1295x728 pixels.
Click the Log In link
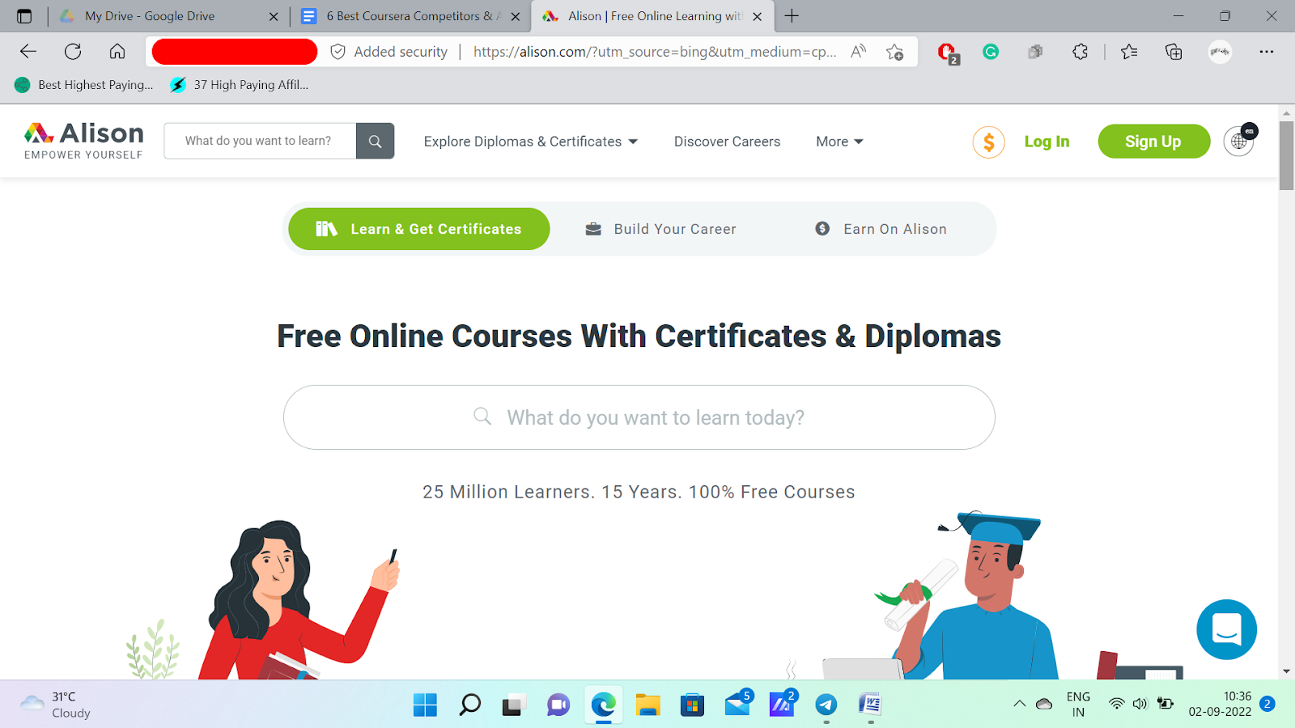(1047, 142)
